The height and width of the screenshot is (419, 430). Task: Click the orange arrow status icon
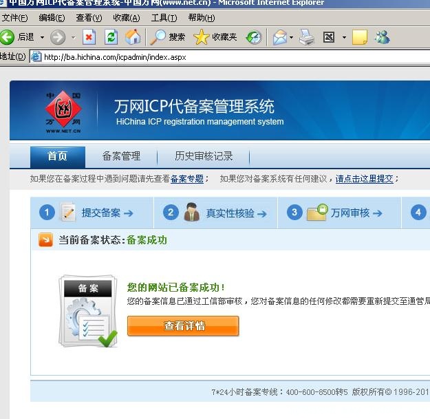46,240
